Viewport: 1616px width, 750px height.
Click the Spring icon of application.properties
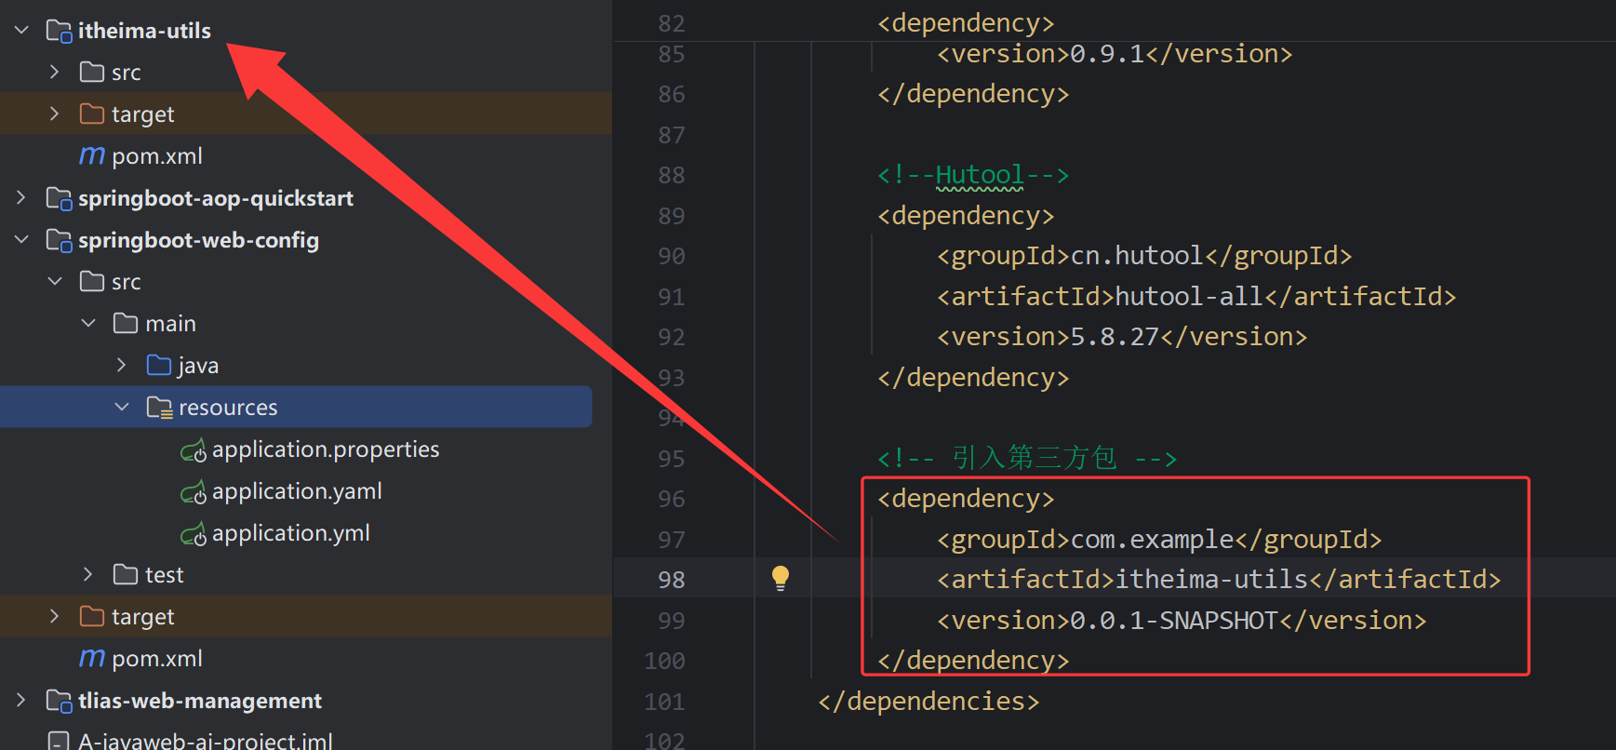(x=194, y=450)
